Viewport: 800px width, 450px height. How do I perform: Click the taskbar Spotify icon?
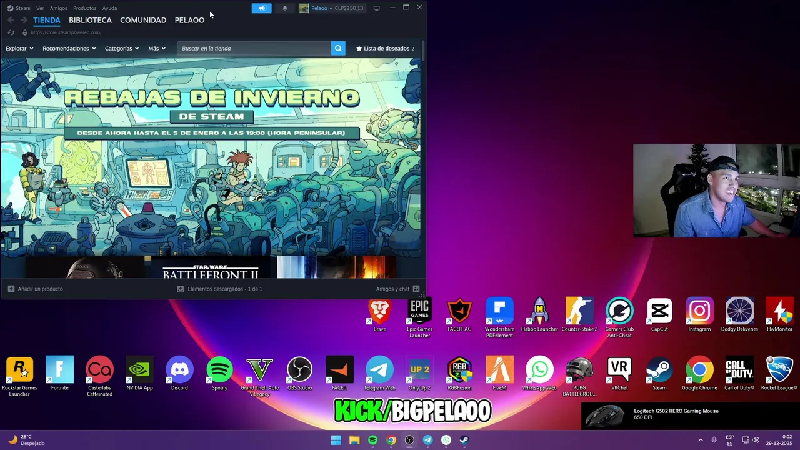[372, 440]
